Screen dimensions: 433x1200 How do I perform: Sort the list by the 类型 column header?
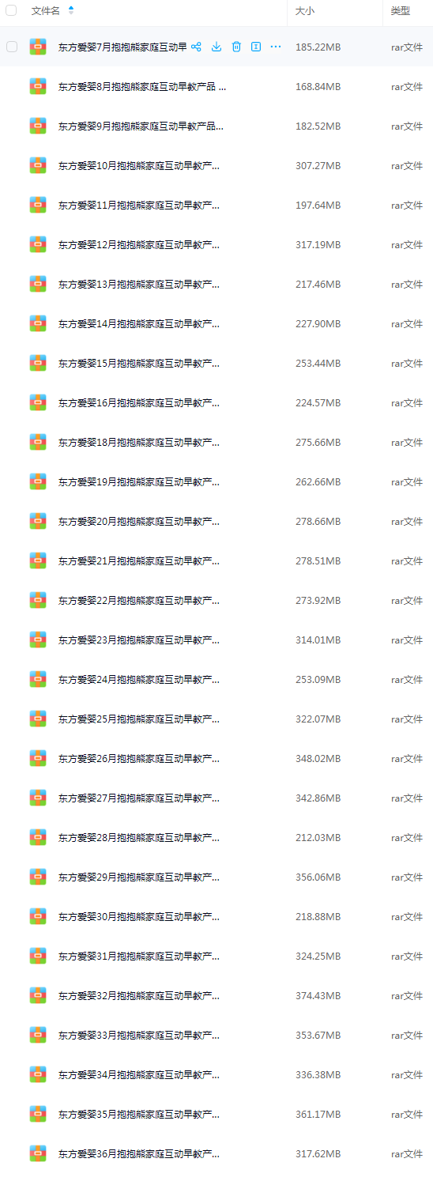(x=401, y=11)
